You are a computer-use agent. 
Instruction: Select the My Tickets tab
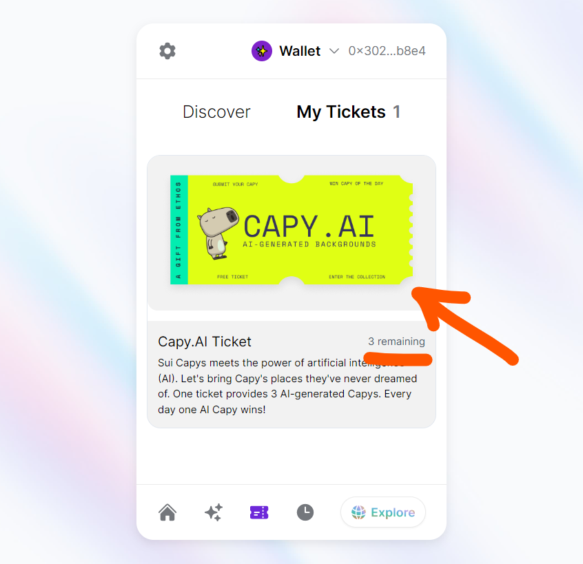(x=341, y=112)
